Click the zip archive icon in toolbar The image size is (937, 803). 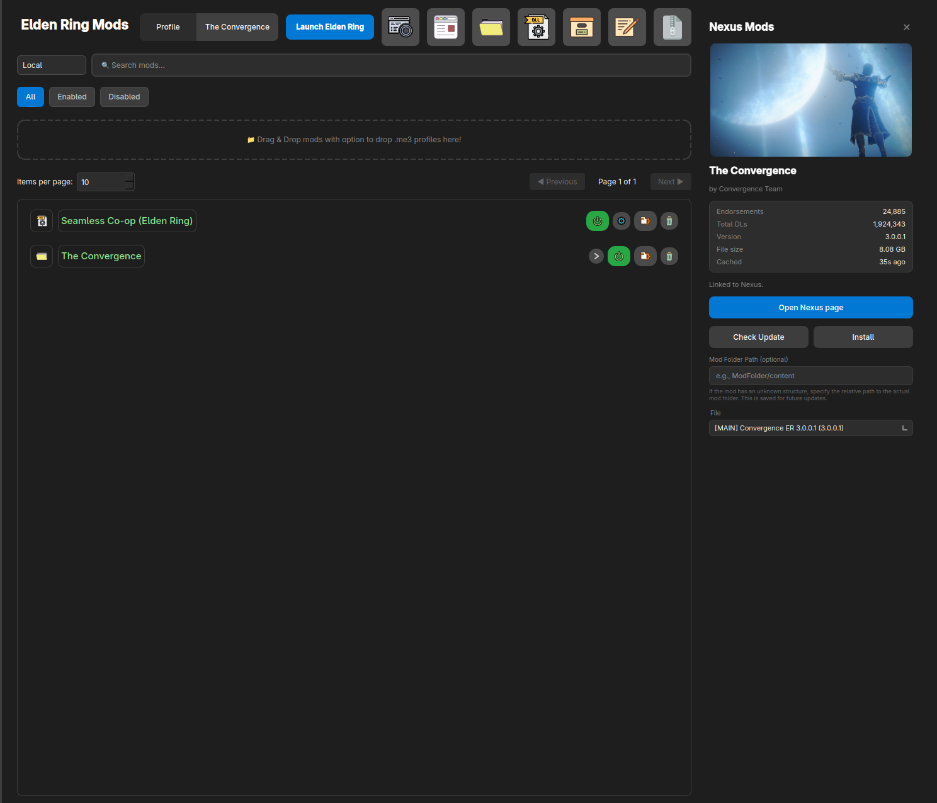(673, 27)
